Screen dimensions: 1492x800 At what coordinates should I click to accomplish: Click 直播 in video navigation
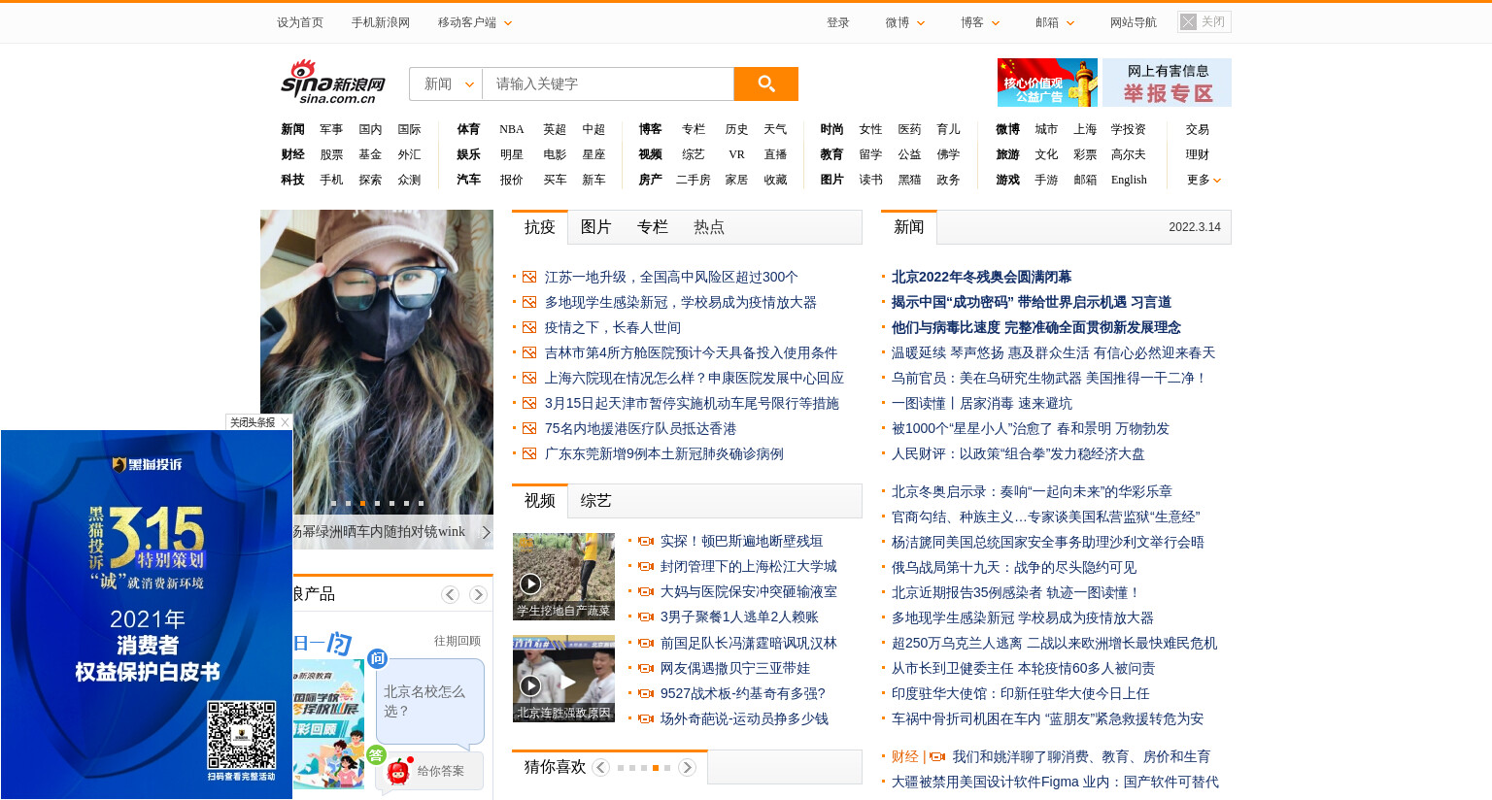click(x=775, y=154)
